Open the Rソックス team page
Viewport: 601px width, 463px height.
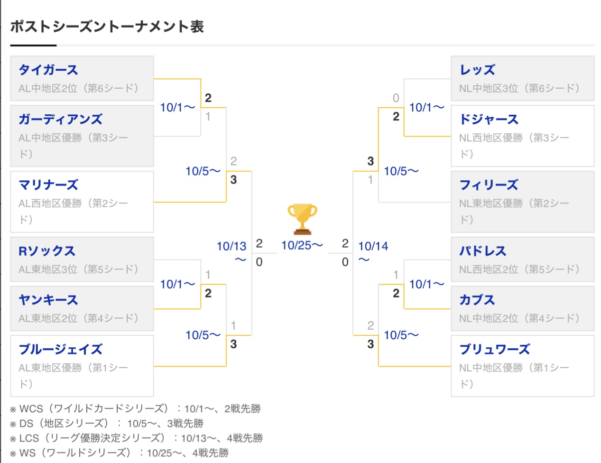[x=47, y=251]
